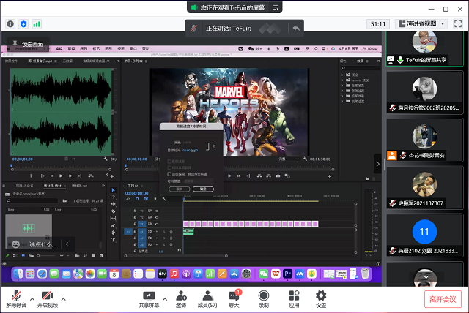Confirm speed dialog with 确定
This screenshot has height=313, width=469.
(x=203, y=189)
